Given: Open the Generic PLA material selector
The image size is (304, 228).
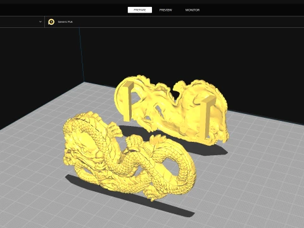Looking at the screenshot, I should pyautogui.click(x=65, y=22).
